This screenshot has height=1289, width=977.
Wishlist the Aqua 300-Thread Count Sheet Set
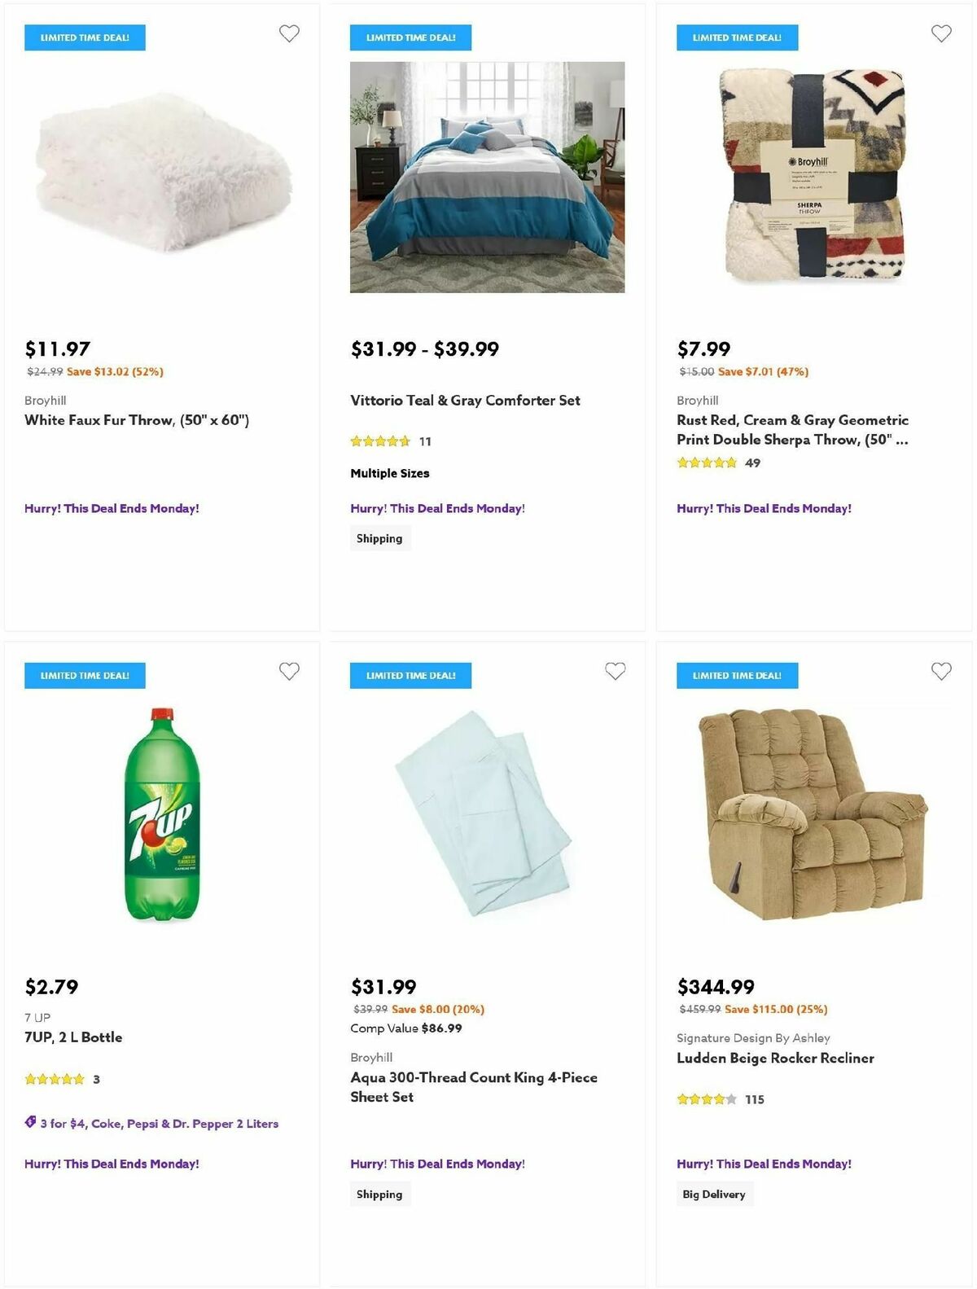pos(616,672)
